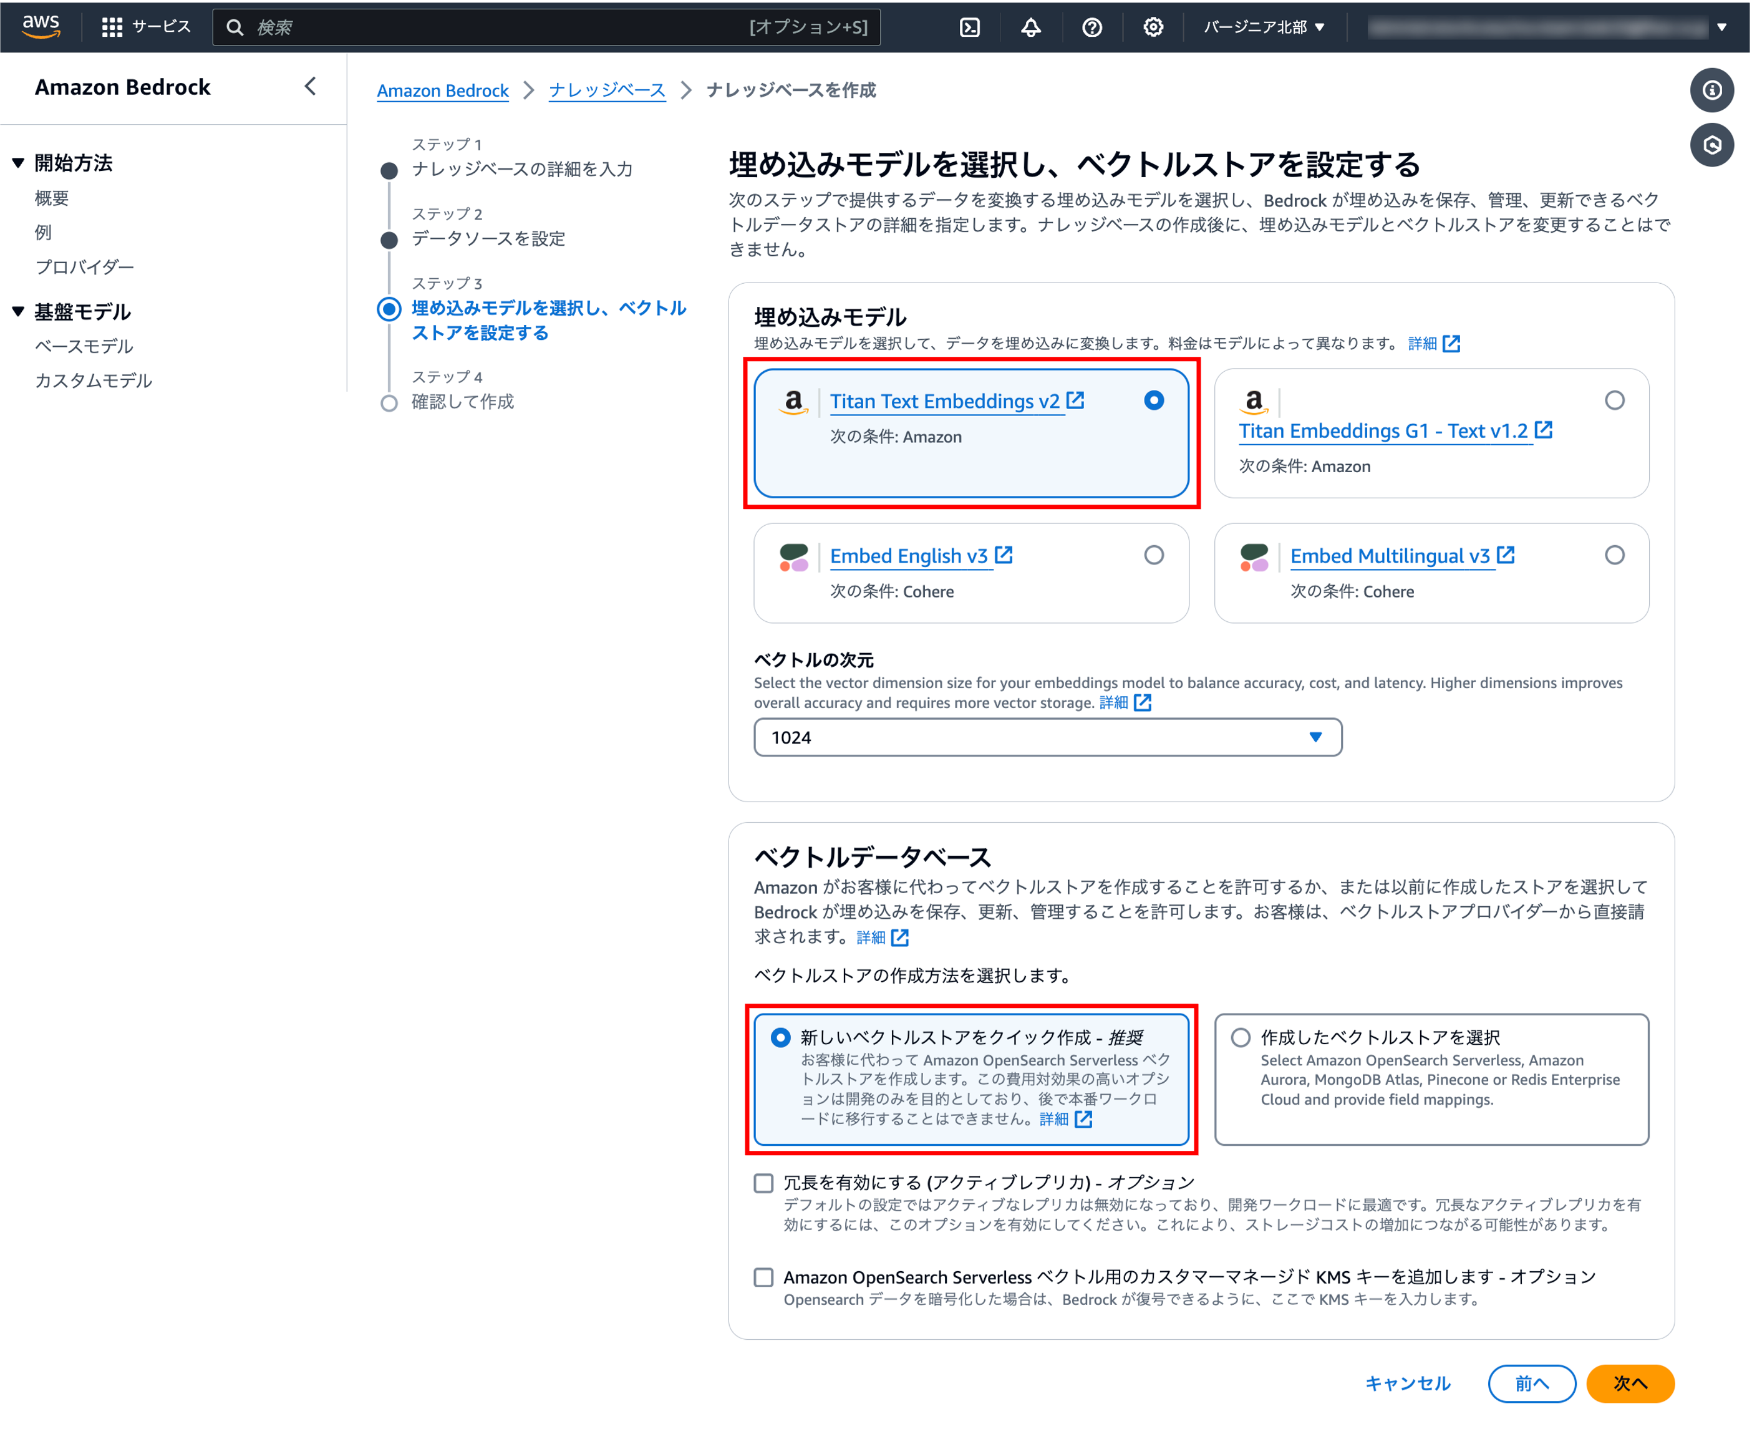Collapse the 基盤モデル sidebar section

point(18,311)
